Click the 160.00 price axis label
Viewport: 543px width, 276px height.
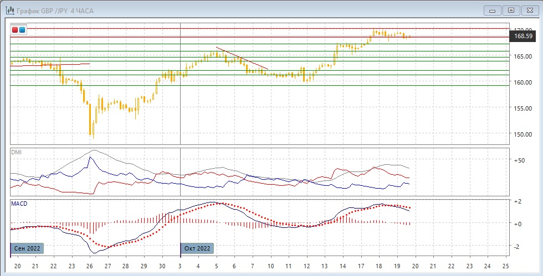point(524,82)
